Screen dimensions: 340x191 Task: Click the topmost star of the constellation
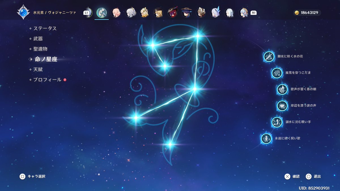[x=198, y=36]
